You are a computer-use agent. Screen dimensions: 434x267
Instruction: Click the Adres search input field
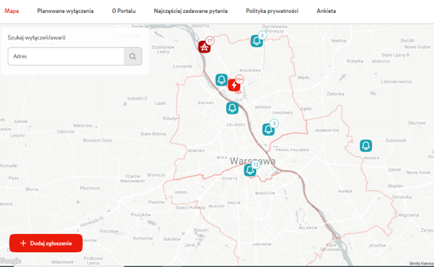tap(66, 56)
